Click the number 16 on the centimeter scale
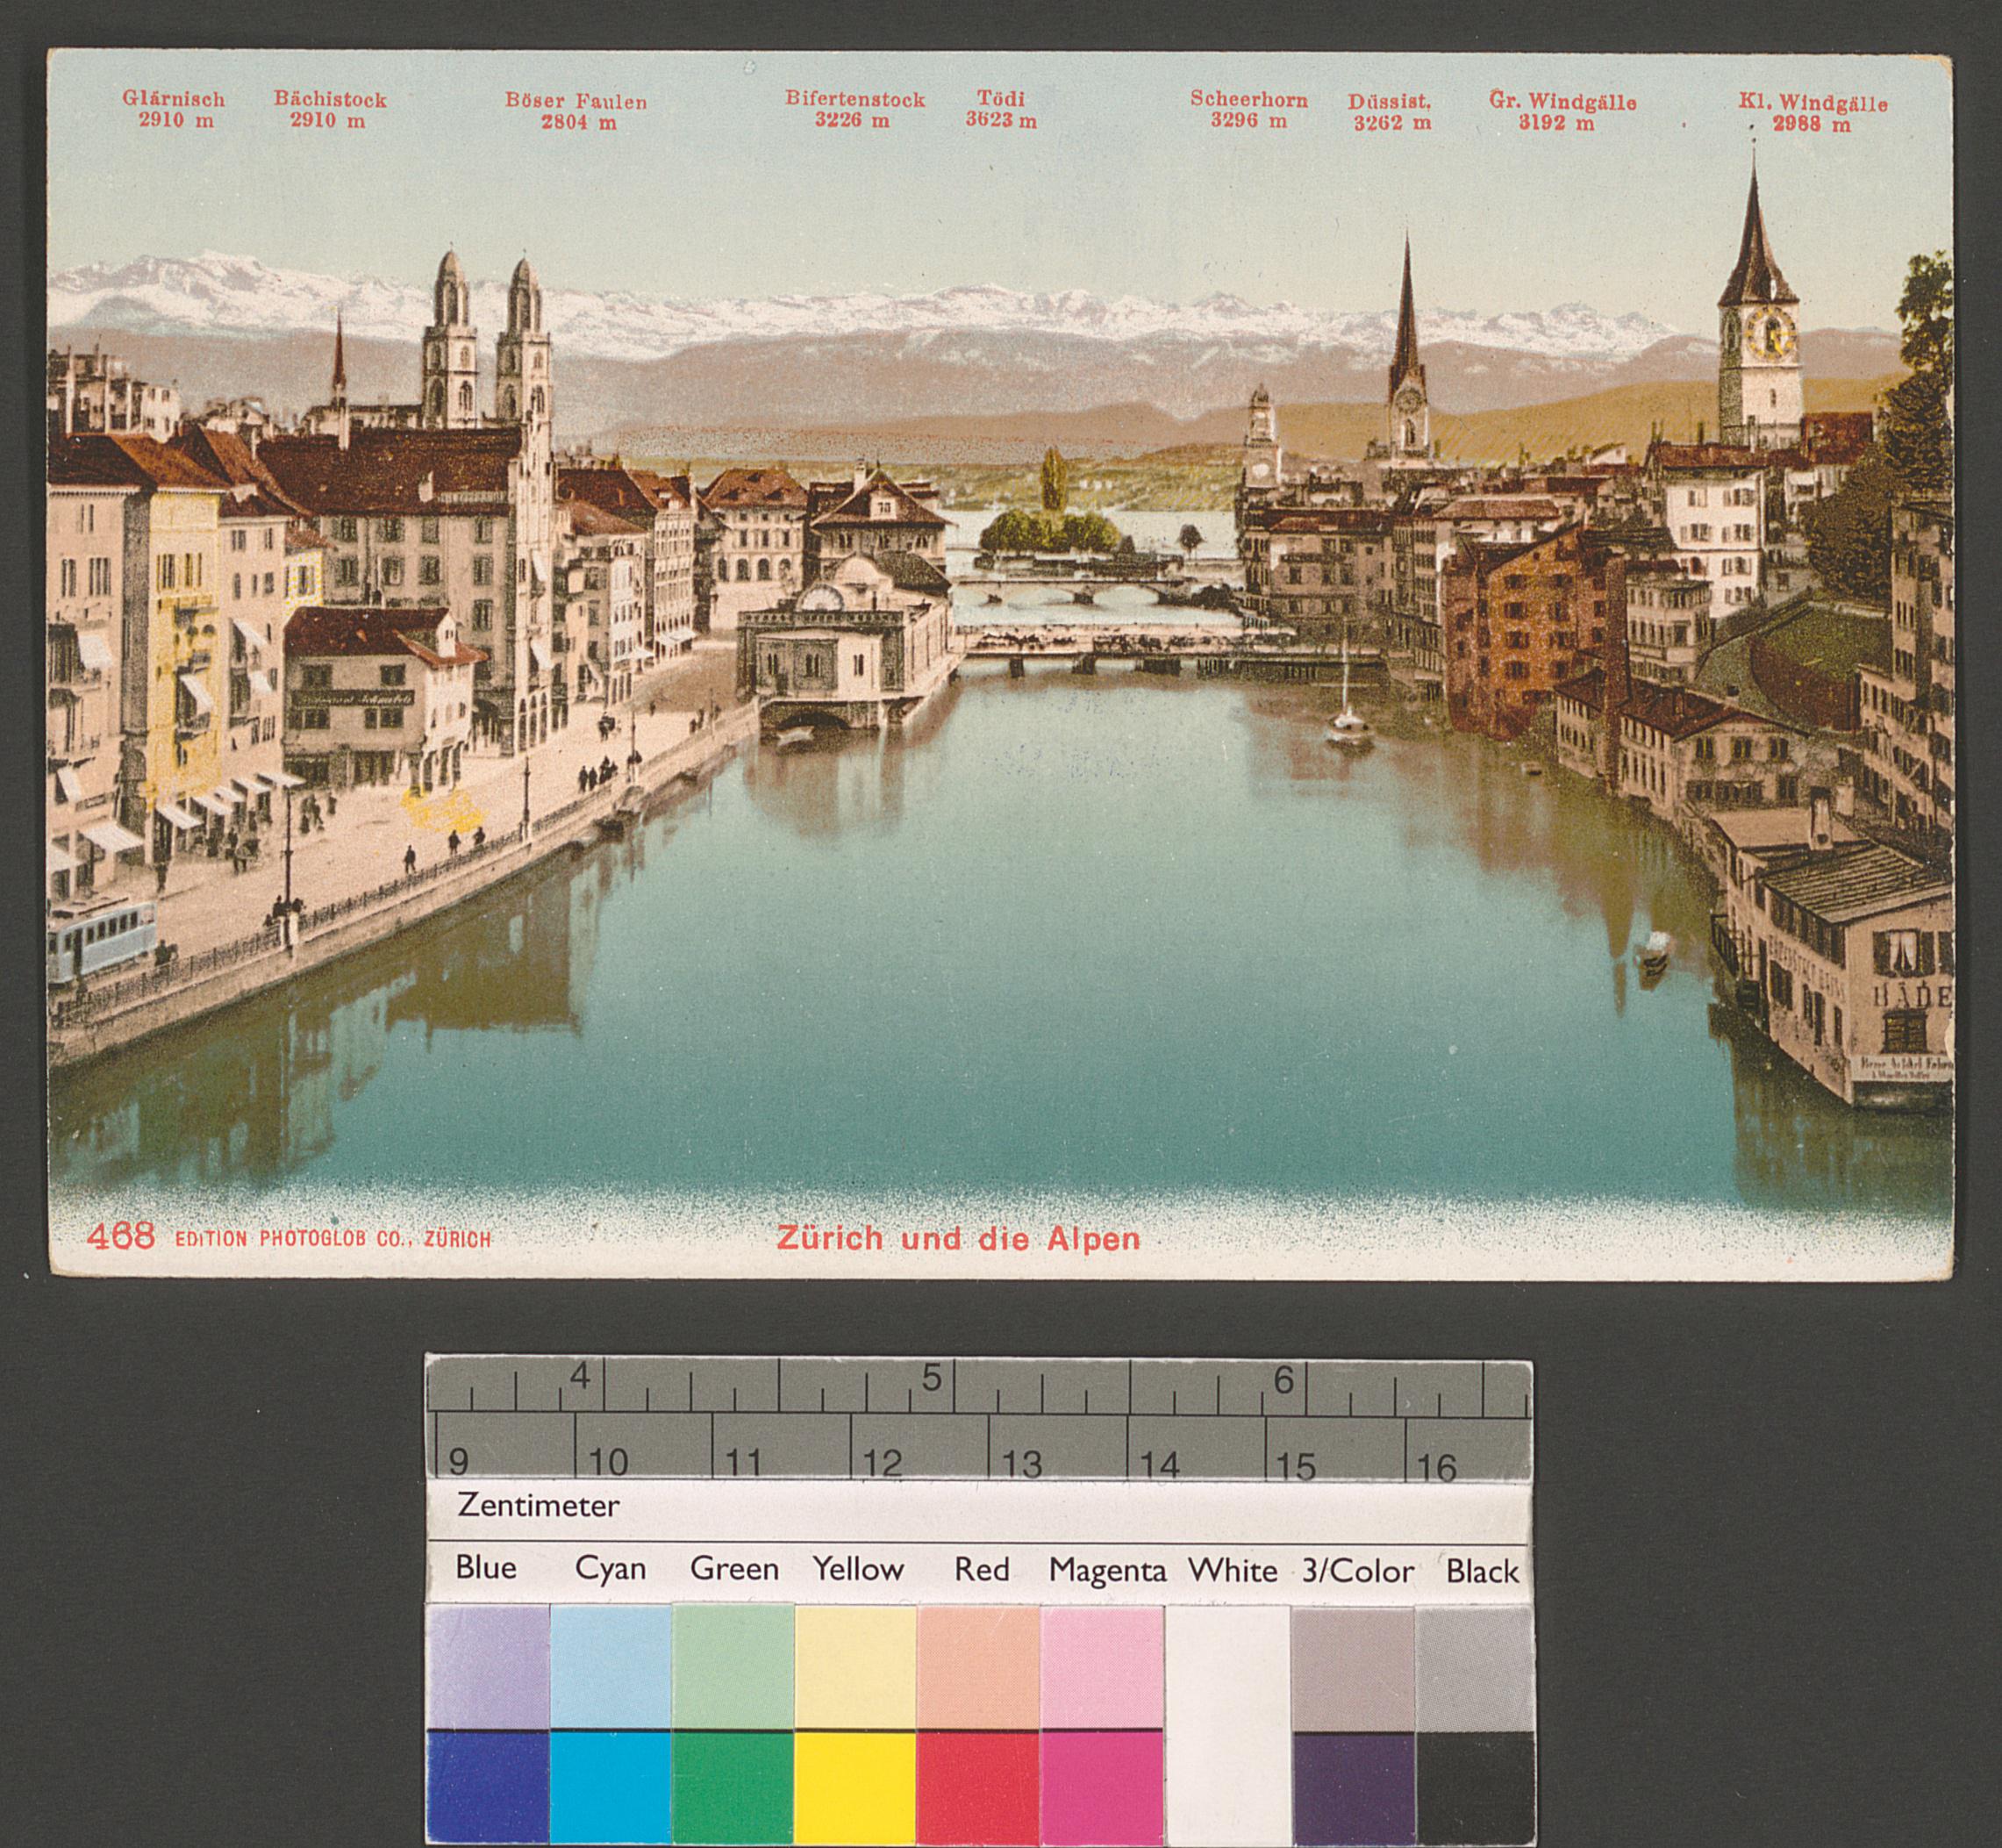 coord(1437,1466)
